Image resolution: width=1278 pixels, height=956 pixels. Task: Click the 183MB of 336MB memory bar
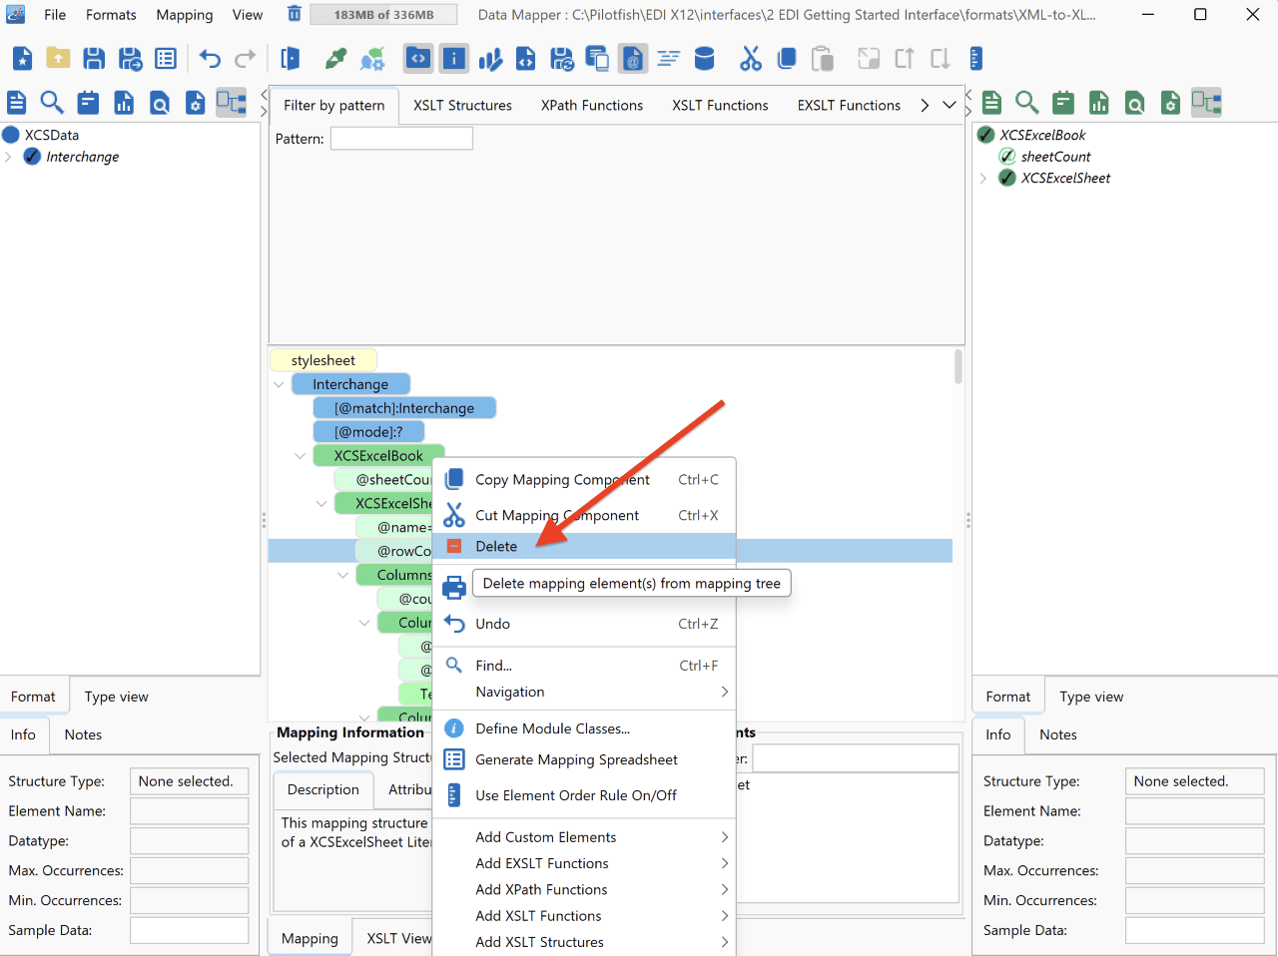pos(383,15)
